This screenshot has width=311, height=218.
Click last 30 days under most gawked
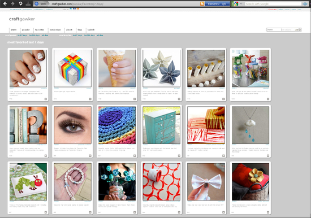[34, 35]
